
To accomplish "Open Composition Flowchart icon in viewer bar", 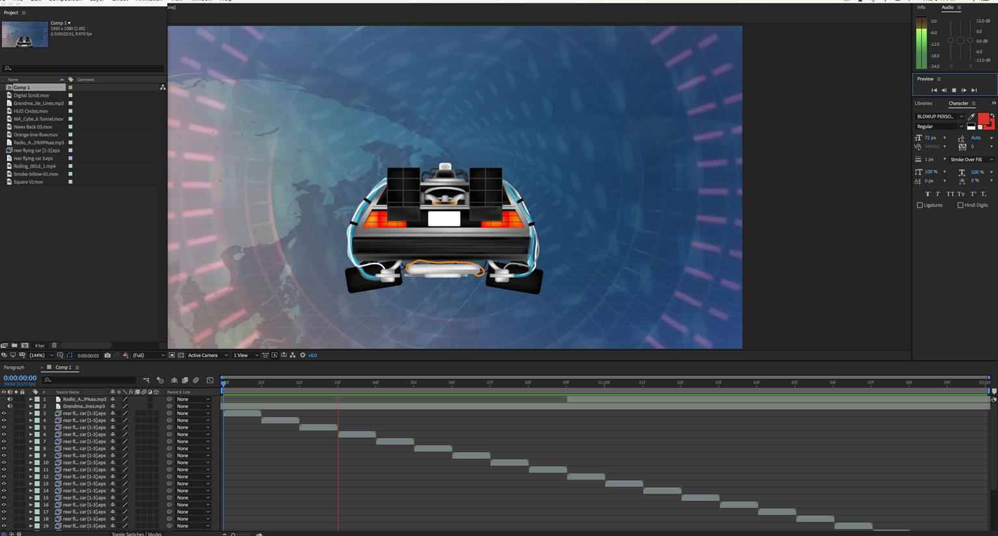I will (x=293, y=355).
